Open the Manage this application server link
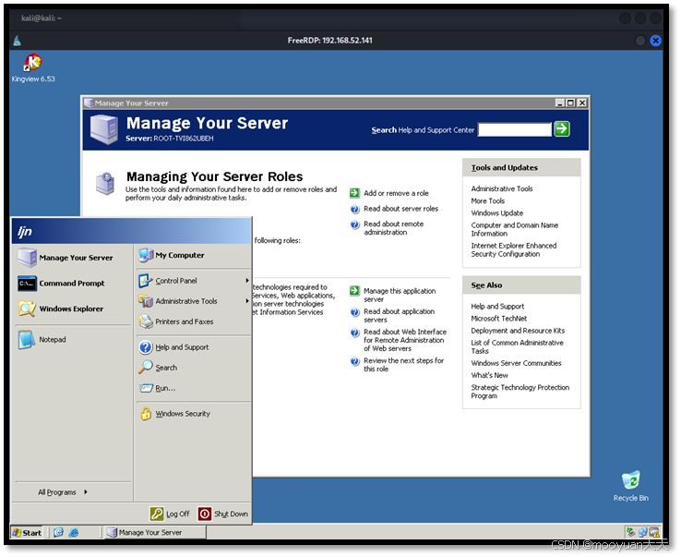 point(400,295)
